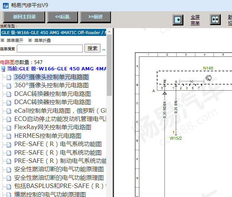
Task: Click the 搜索 button
Action: pyautogui.click(x=93, y=48)
